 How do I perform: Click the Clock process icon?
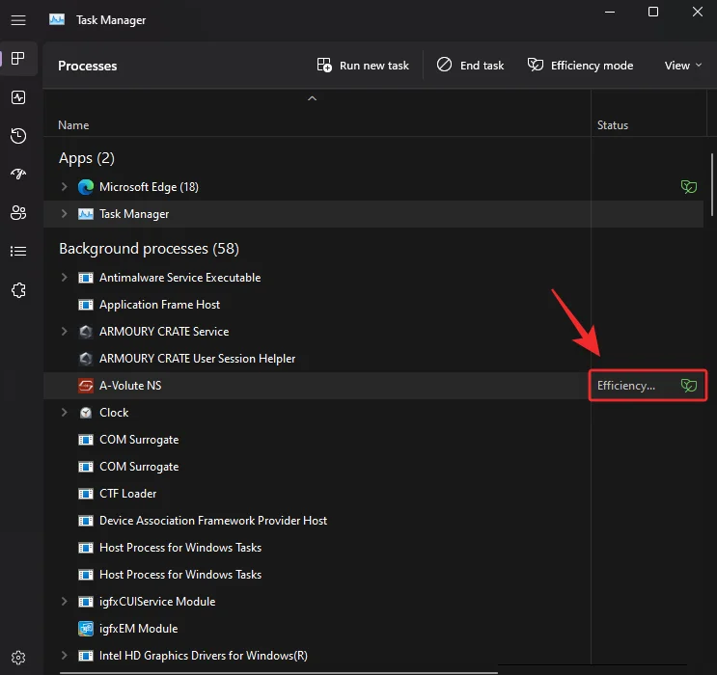point(86,413)
